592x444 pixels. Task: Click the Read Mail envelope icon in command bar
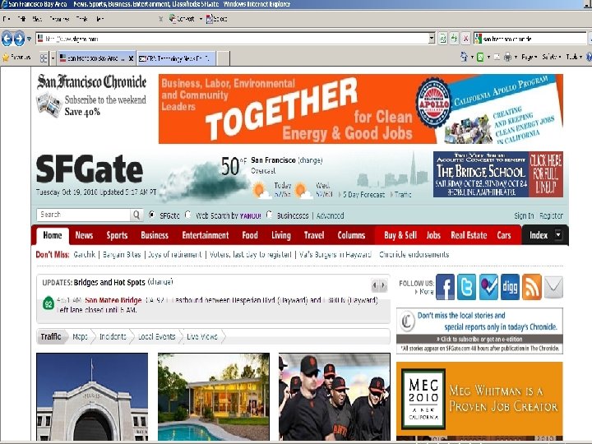pyautogui.click(x=497, y=57)
